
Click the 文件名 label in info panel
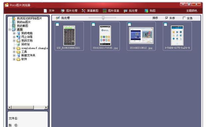coord(13,118)
